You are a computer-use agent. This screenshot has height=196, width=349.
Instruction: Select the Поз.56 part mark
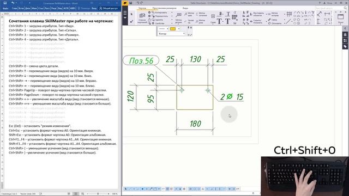(x=141, y=60)
